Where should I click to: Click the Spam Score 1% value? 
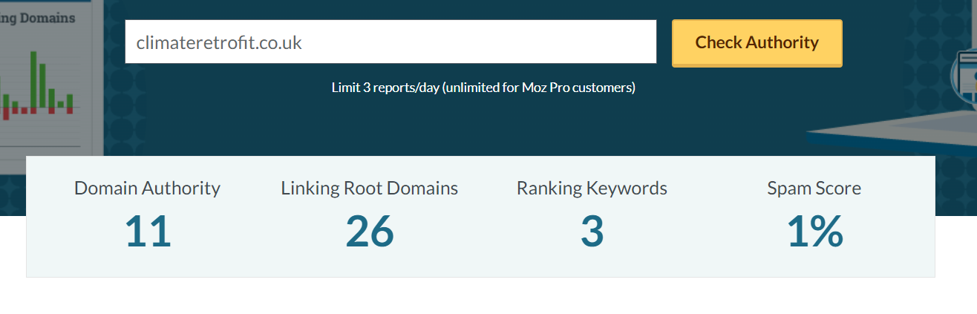(x=814, y=232)
